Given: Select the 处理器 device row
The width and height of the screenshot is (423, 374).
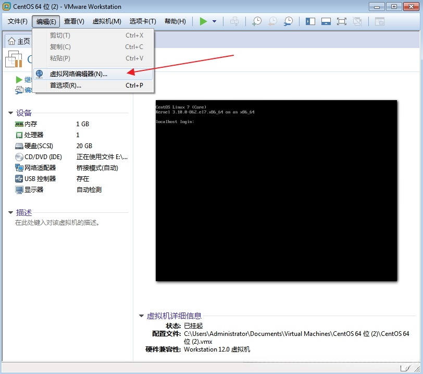Looking at the screenshot, I should tap(71, 135).
